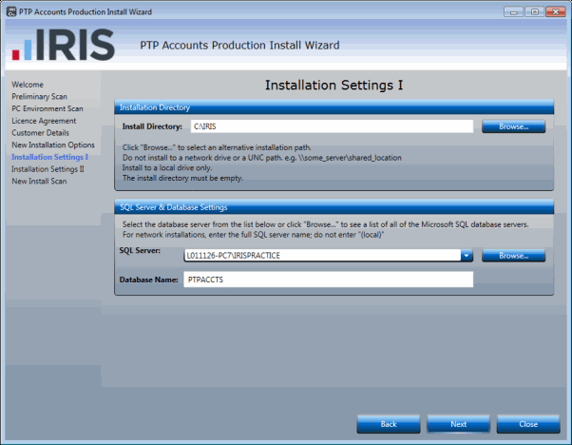Click 'The install directory must be empty.' text
The width and height of the screenshot is (572, 445).
coord(182,178)
